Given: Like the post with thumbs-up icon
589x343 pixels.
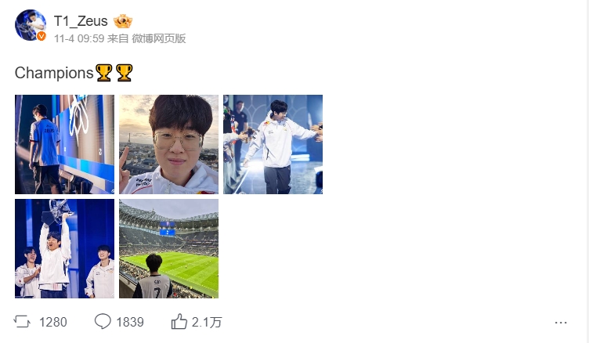Looking at the screenshot, I should pos(179,322).
